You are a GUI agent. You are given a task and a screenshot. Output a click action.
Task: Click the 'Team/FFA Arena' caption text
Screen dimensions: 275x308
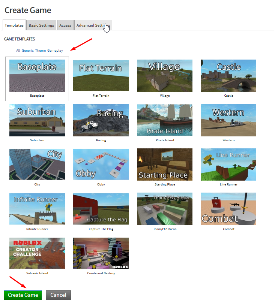165,229
